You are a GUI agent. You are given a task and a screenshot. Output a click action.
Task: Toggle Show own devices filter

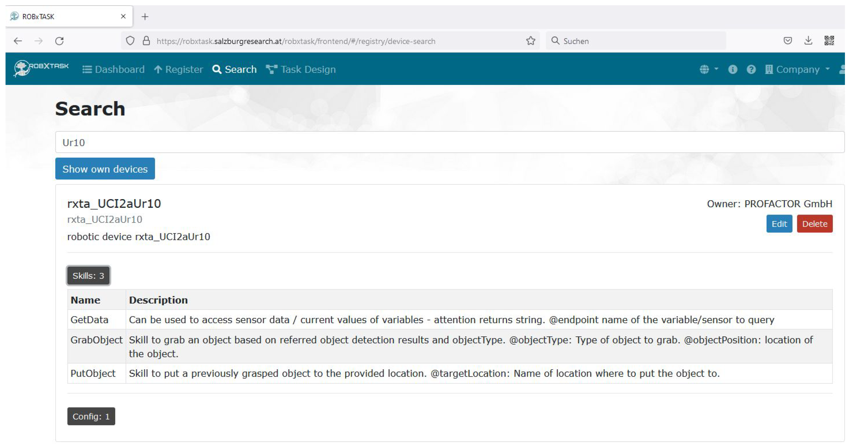pyautogui.click(x=105, y=169)
